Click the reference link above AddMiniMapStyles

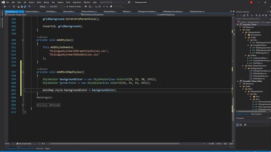click(42, 69)
